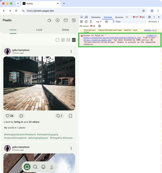Open gabe kamphuis name on 8 hours post
This screenshot has width=162, height=173.
(x=21, y=147)
